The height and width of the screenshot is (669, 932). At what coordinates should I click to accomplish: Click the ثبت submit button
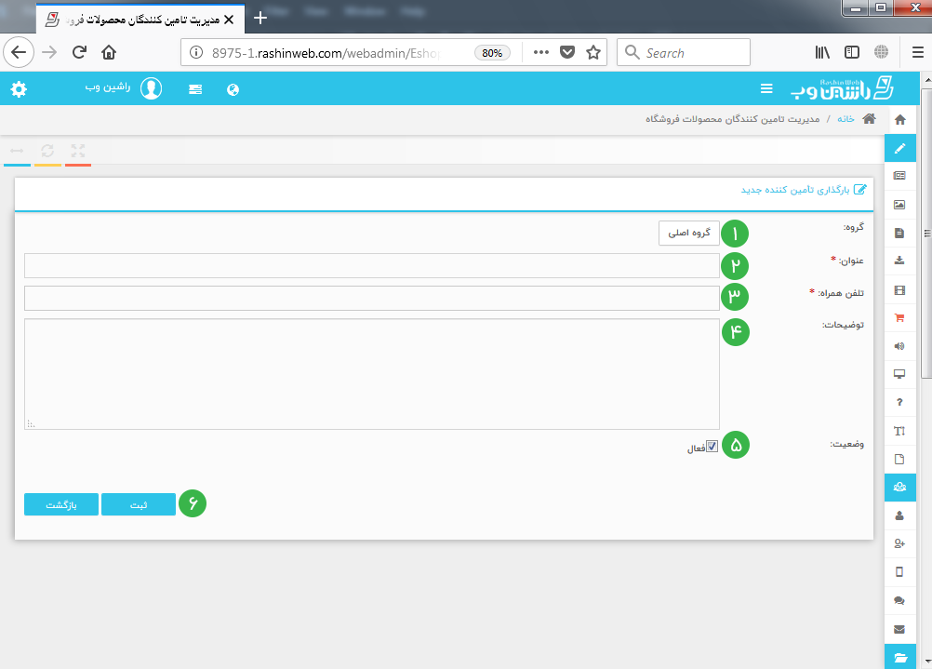139,504
